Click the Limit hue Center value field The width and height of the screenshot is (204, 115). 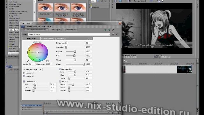(88, 84)
